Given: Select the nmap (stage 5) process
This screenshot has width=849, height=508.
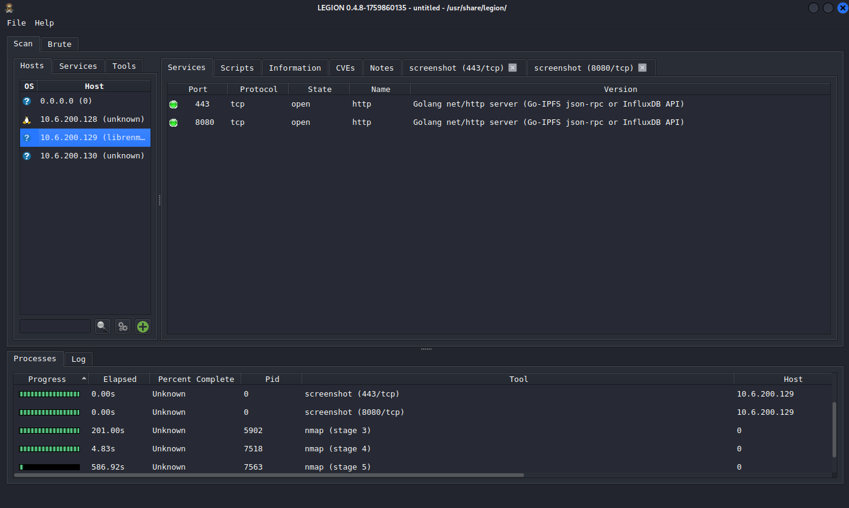Looking at the screenshot, I should click(x=422, y=467).
